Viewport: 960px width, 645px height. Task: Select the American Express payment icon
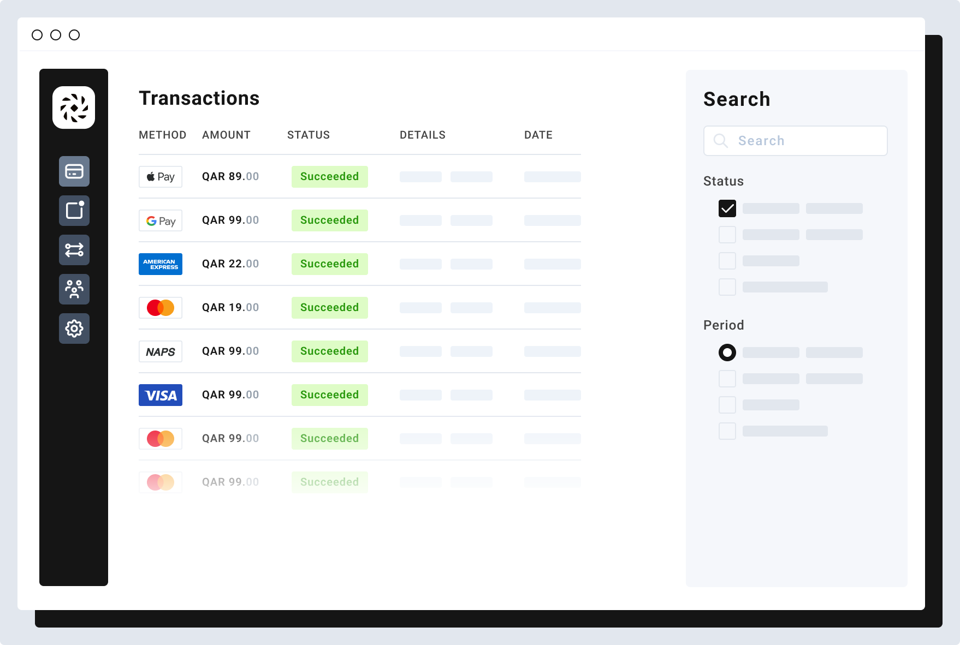[x=160, y=264]
